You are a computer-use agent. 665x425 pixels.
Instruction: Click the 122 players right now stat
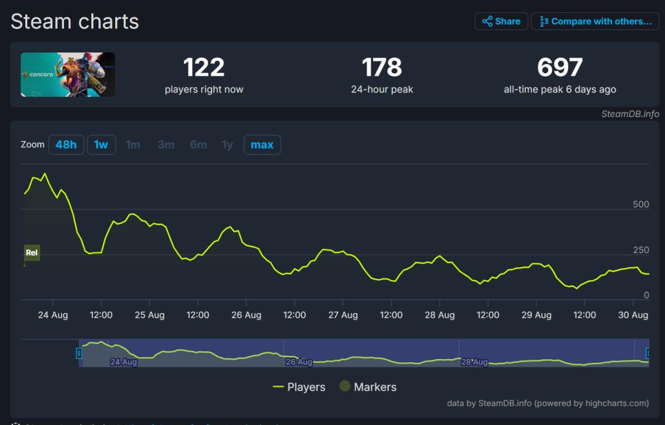coord(204,68)
